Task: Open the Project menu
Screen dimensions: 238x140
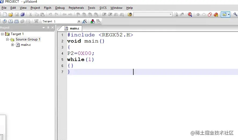Action: 35,8
